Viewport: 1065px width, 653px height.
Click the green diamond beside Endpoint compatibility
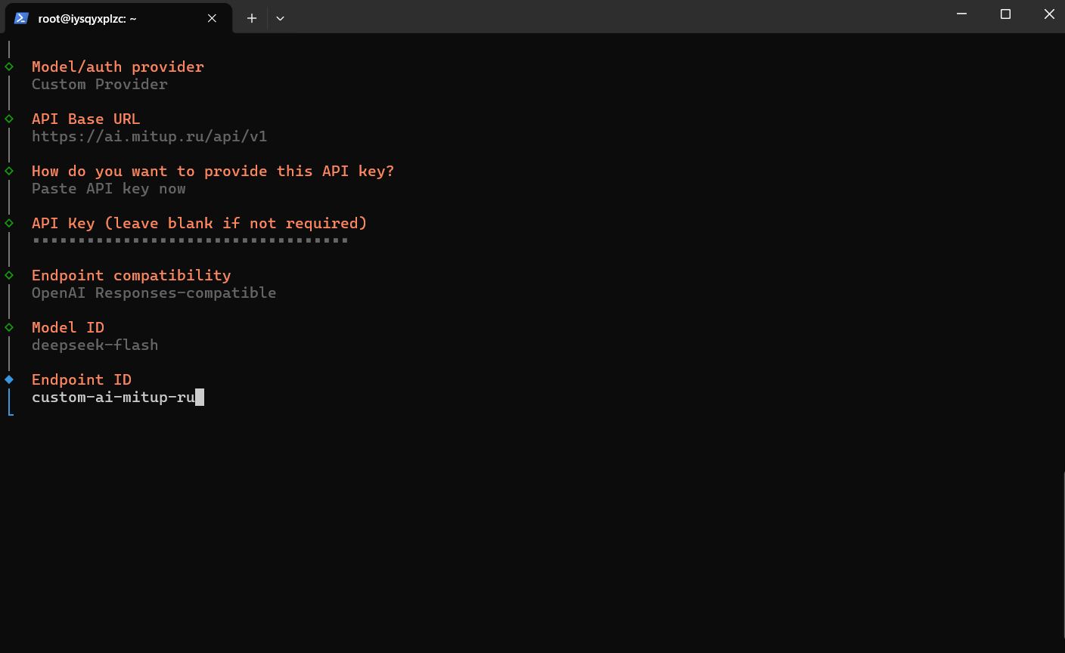pyautogui.click(x=9, y=275)
